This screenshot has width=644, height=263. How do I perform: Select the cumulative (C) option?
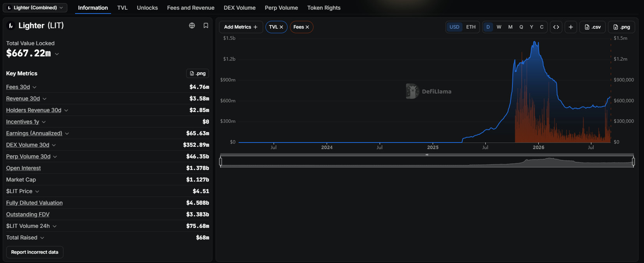pos(542,27)
